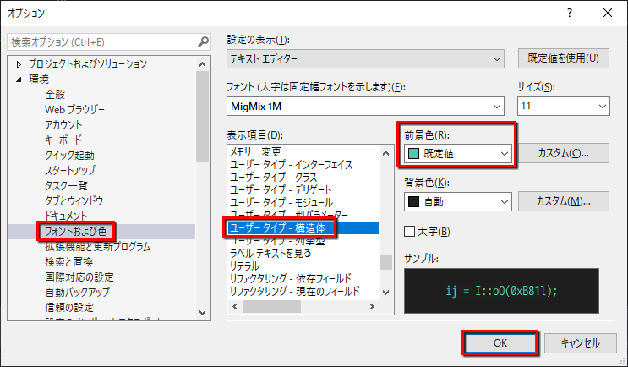Open キーボード settings page
The width and height of the screenshot is (628, 367).
pyautogui.click(x=63, y=140)
